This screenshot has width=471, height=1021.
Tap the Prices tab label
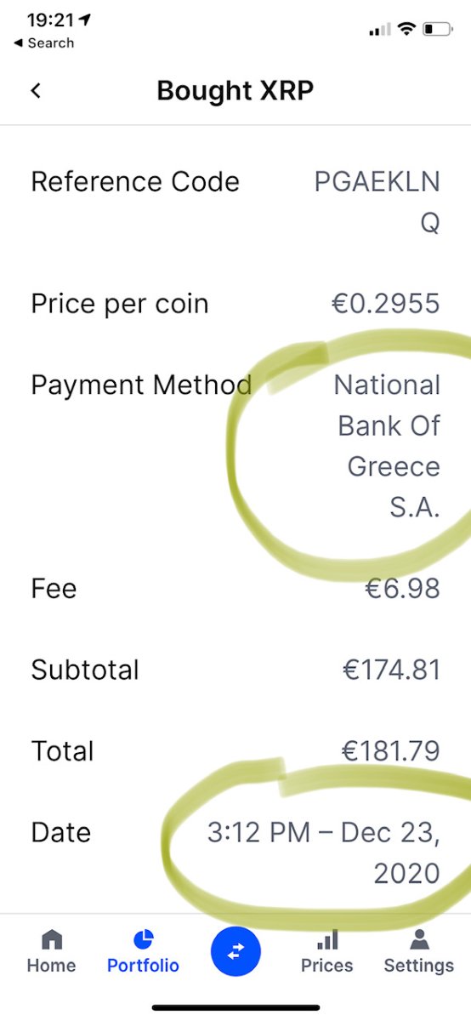327,966
